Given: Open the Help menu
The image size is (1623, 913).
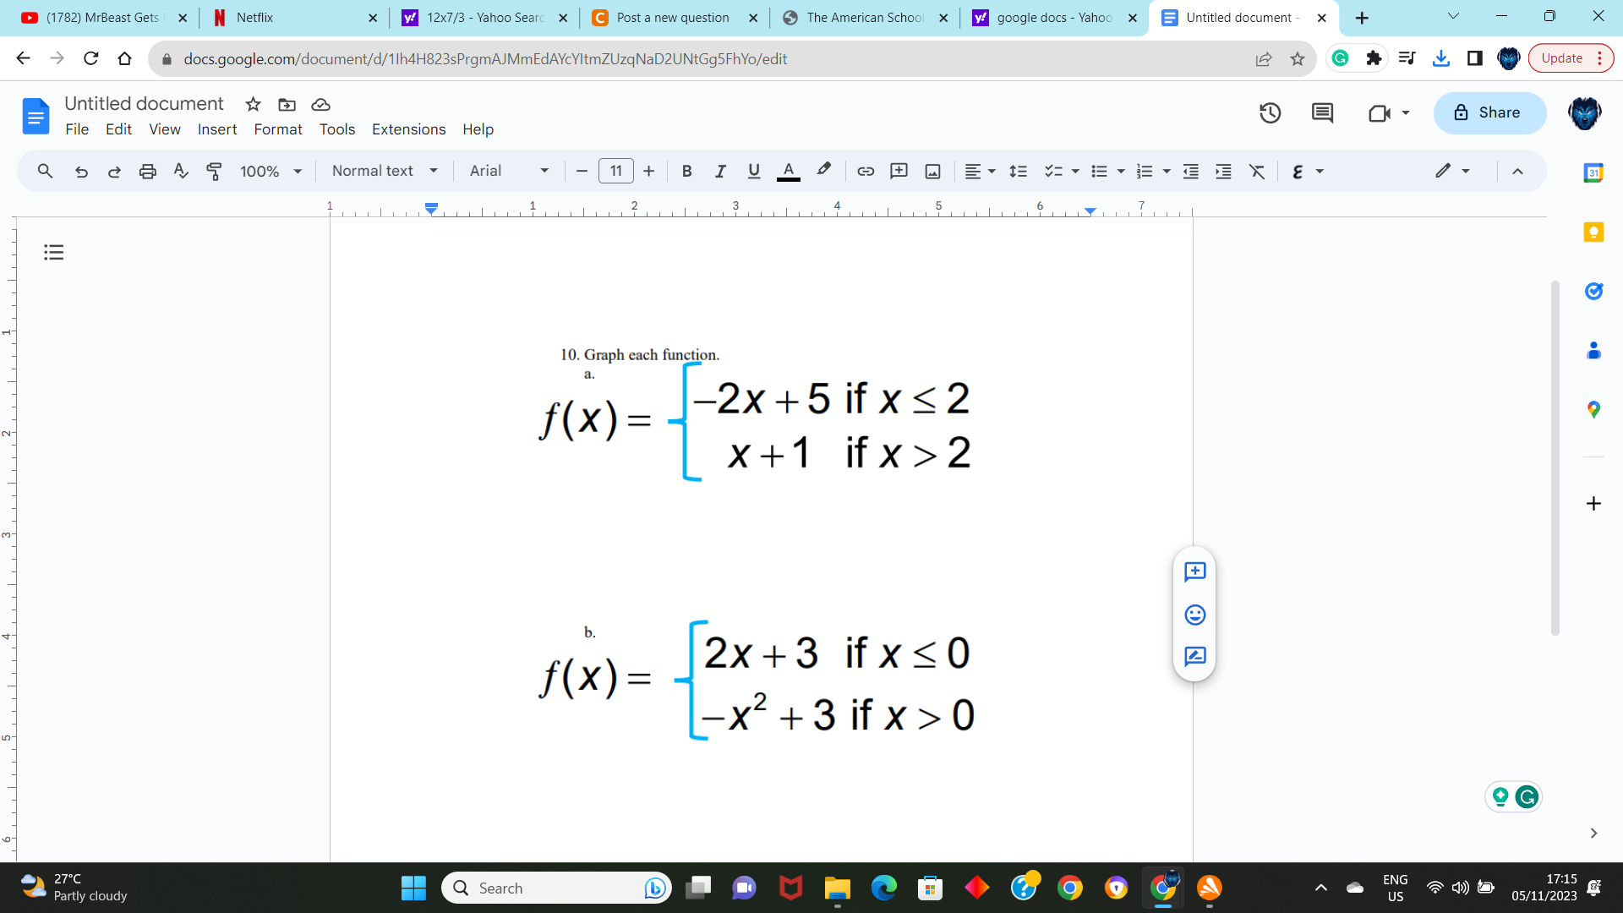Looking at the screenshot, I should [x=478, y=129].
